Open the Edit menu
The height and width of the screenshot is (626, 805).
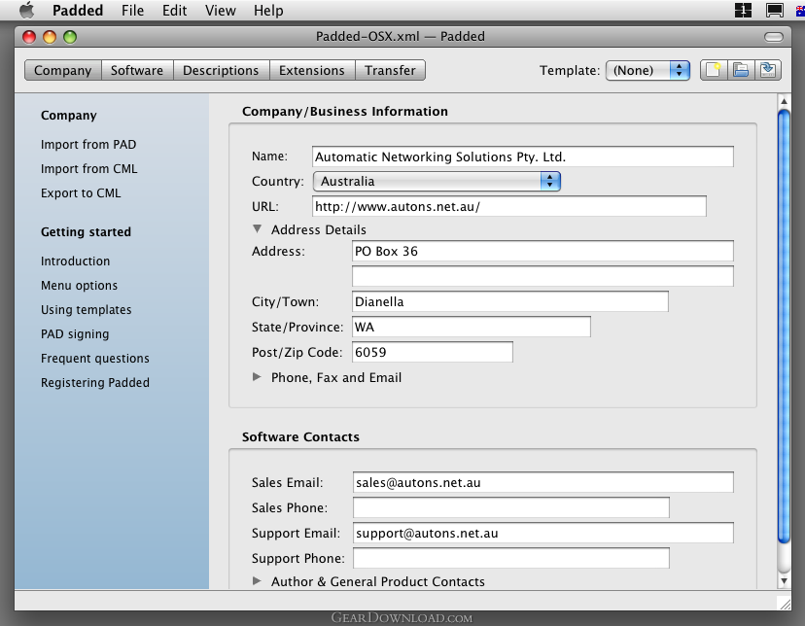click(x=175, y=11)
